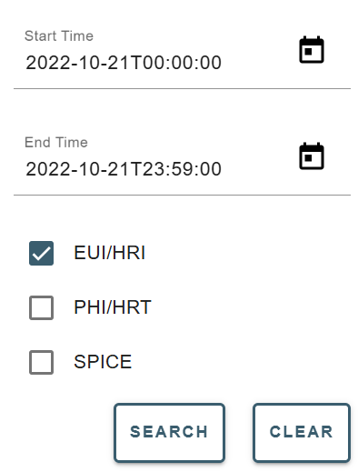Click the End Time field underline

pyautogui.click(x=182, y=196)
